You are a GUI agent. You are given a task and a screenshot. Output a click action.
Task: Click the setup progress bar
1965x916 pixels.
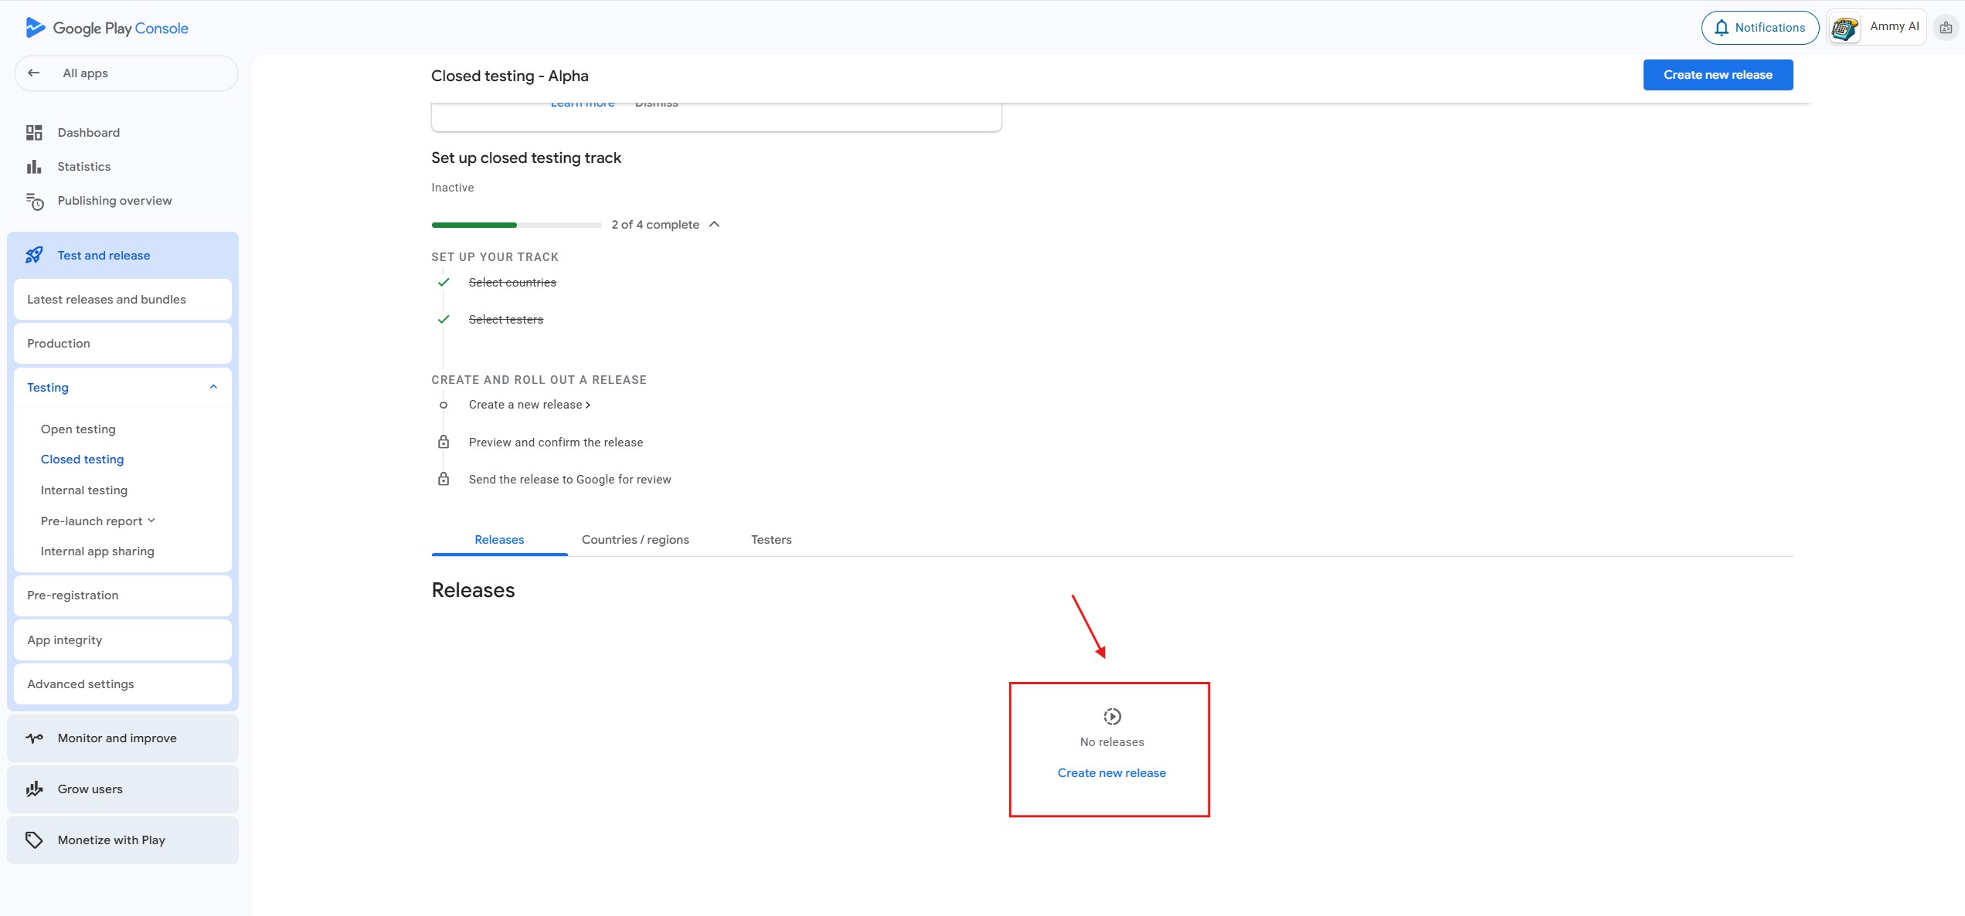516,225
